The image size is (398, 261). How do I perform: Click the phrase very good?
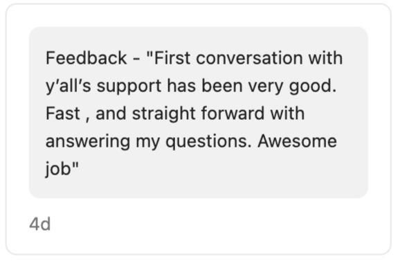tap(292, 87)
